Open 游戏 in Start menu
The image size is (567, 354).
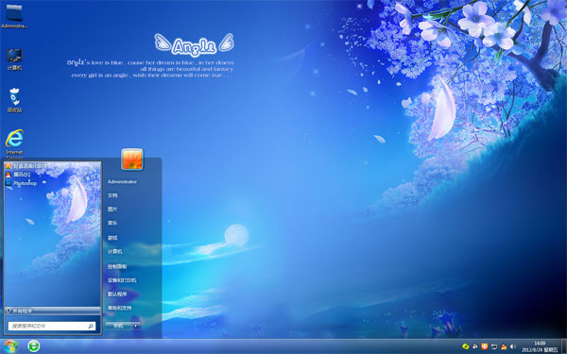pos(112,238)
